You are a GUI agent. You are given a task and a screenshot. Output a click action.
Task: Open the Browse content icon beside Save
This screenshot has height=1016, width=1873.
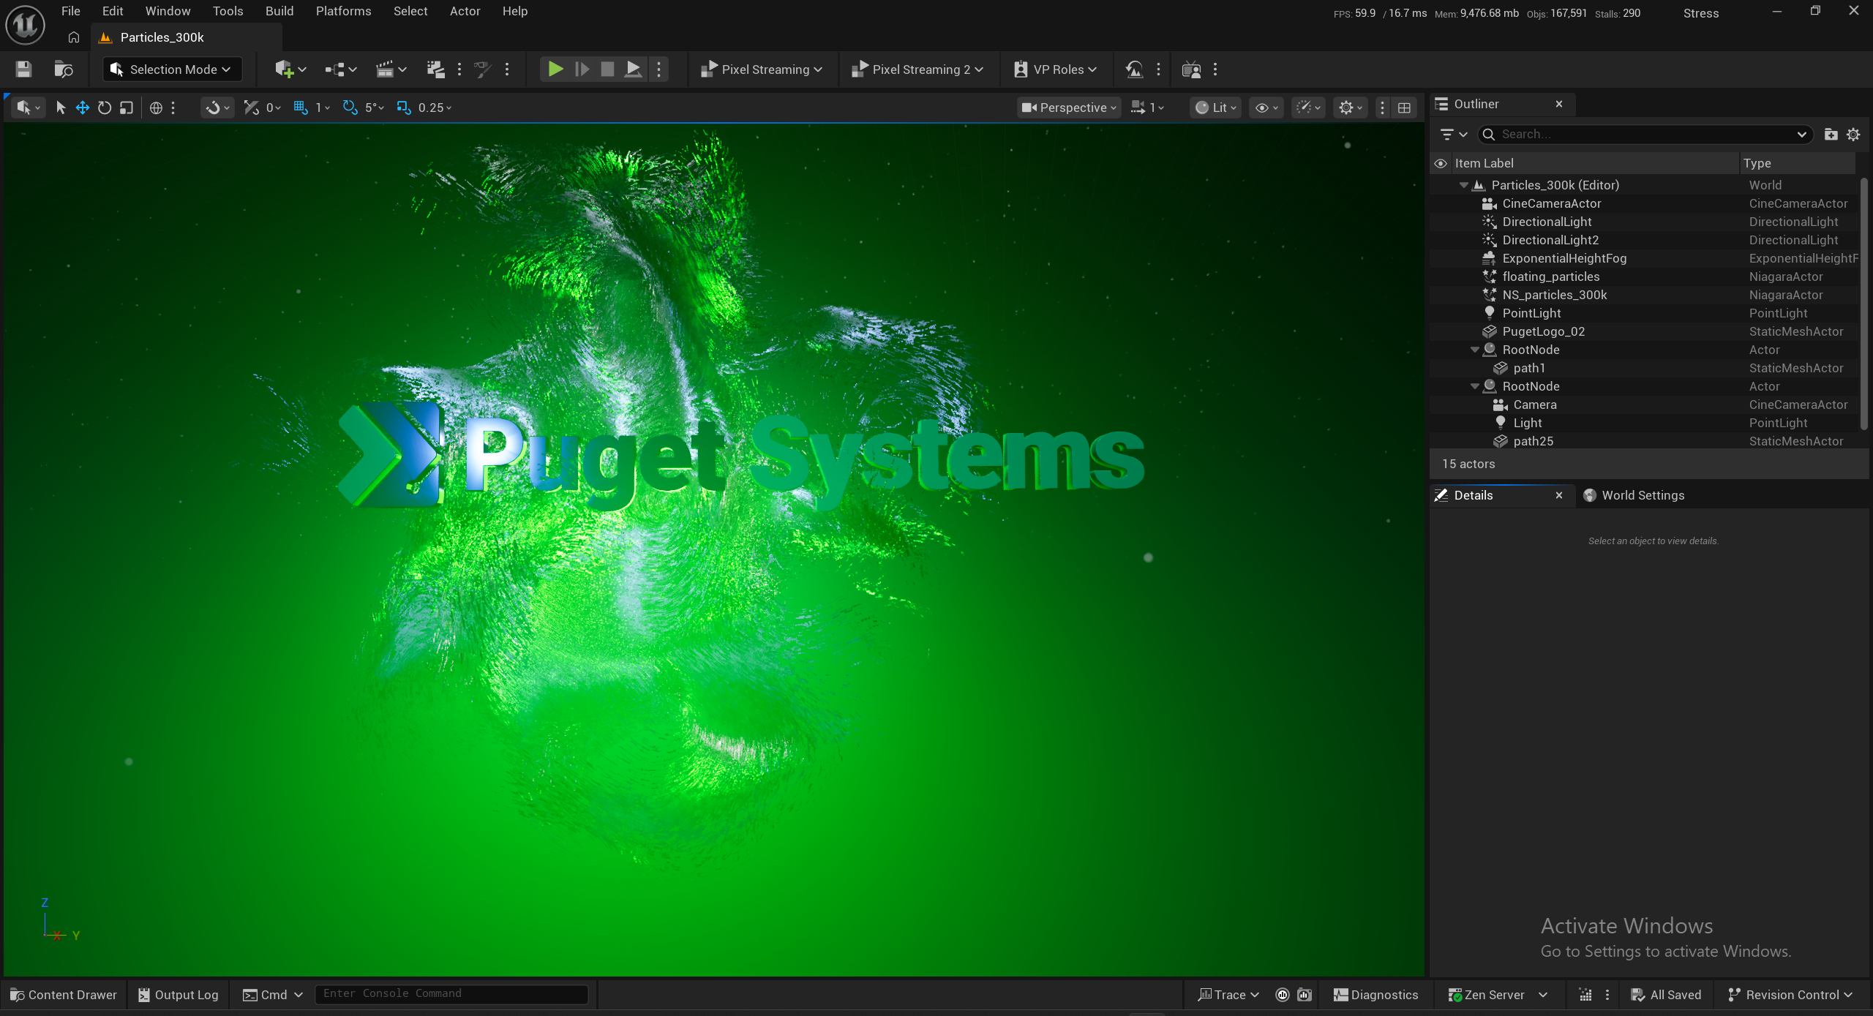[x=64, y=69]
